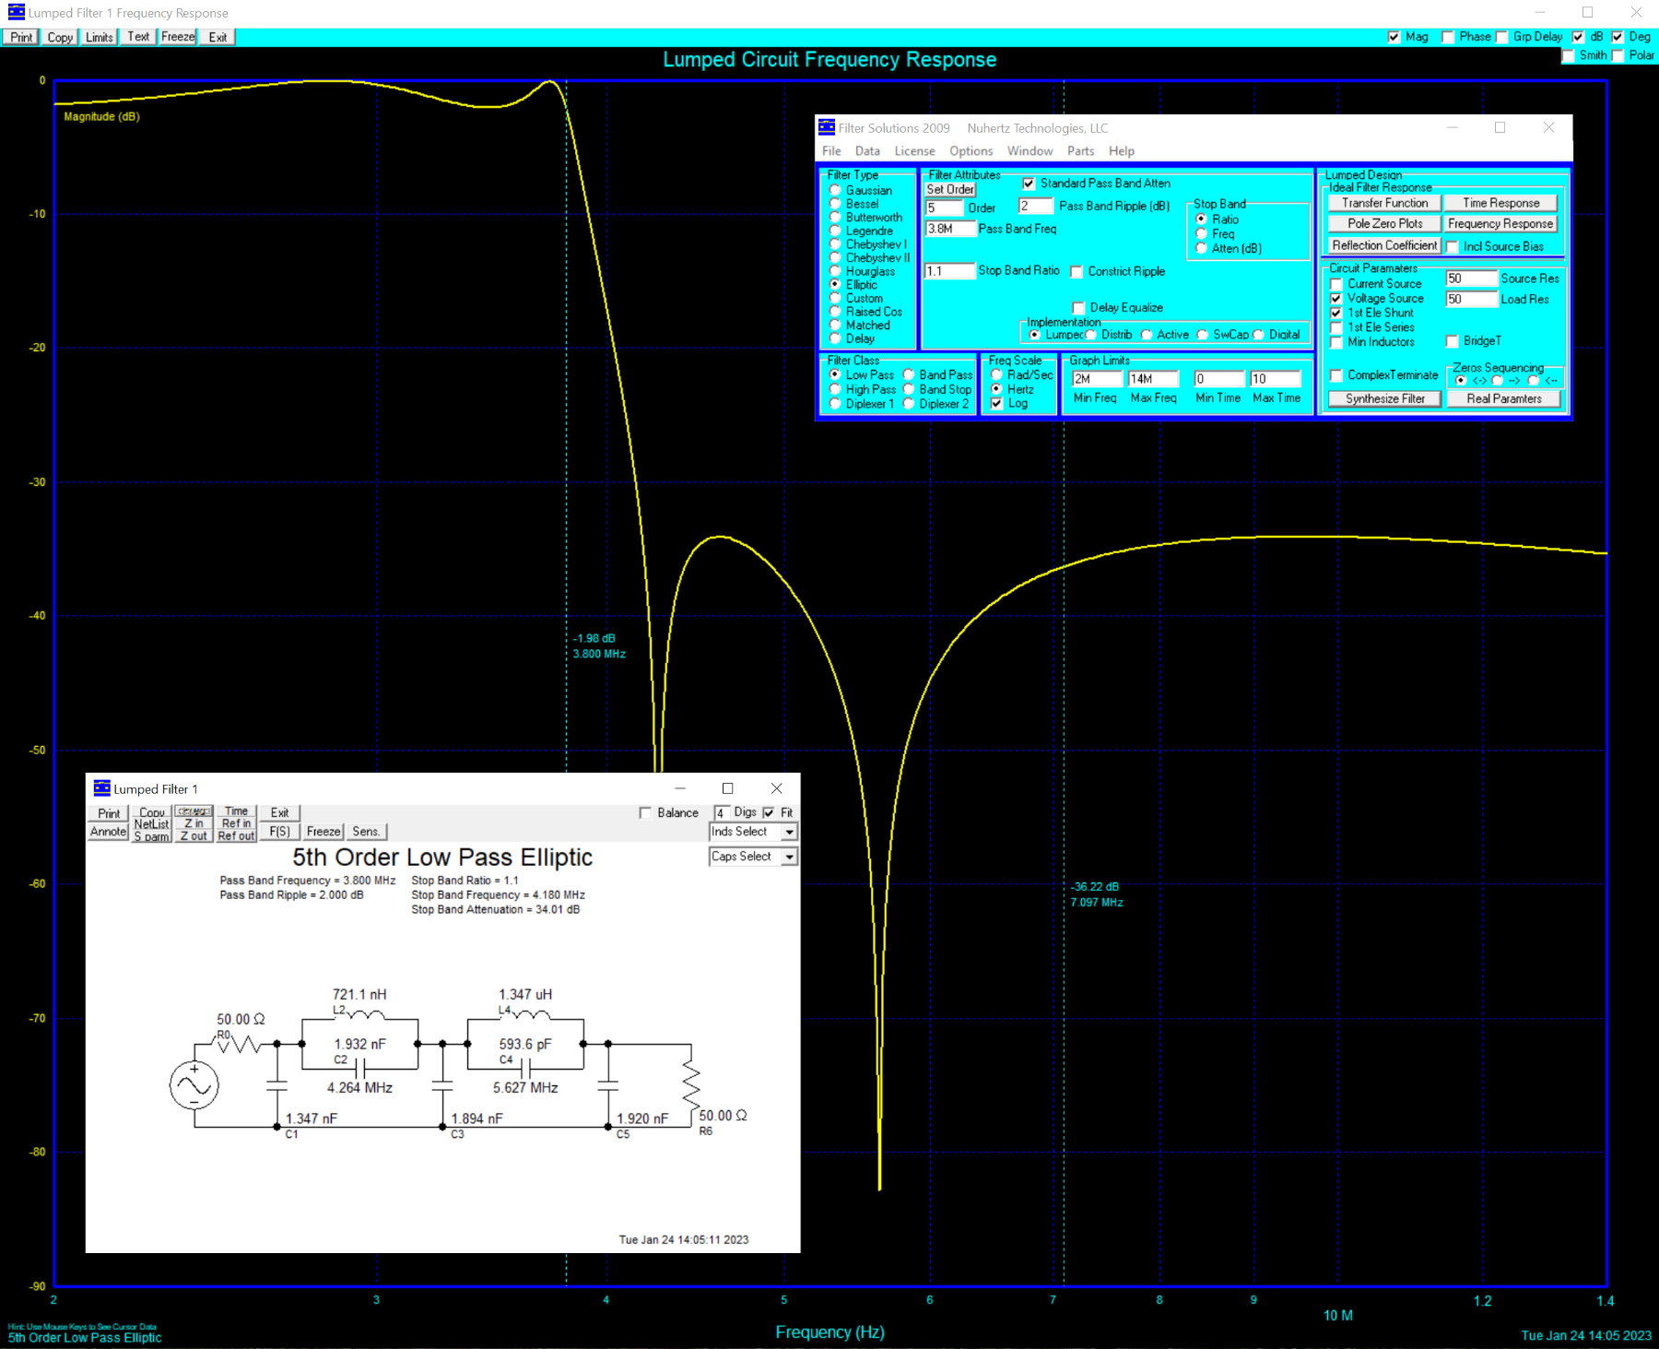Open the Caps Select dropdown
Screen dimensions: 1659x1349
click(789, 857)
